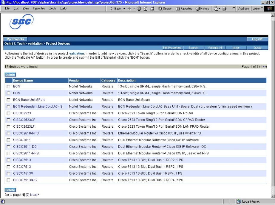Open the Favorites pane from toolbar
The height and width of the screenshot is (205, 275).
pos(184,9)
